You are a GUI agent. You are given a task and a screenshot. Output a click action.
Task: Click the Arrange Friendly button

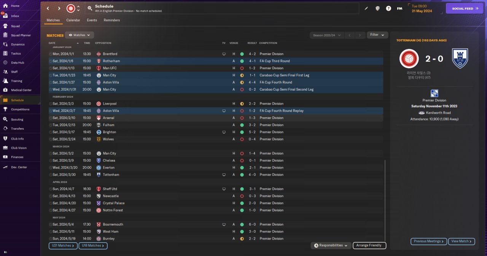pos(369,245)
